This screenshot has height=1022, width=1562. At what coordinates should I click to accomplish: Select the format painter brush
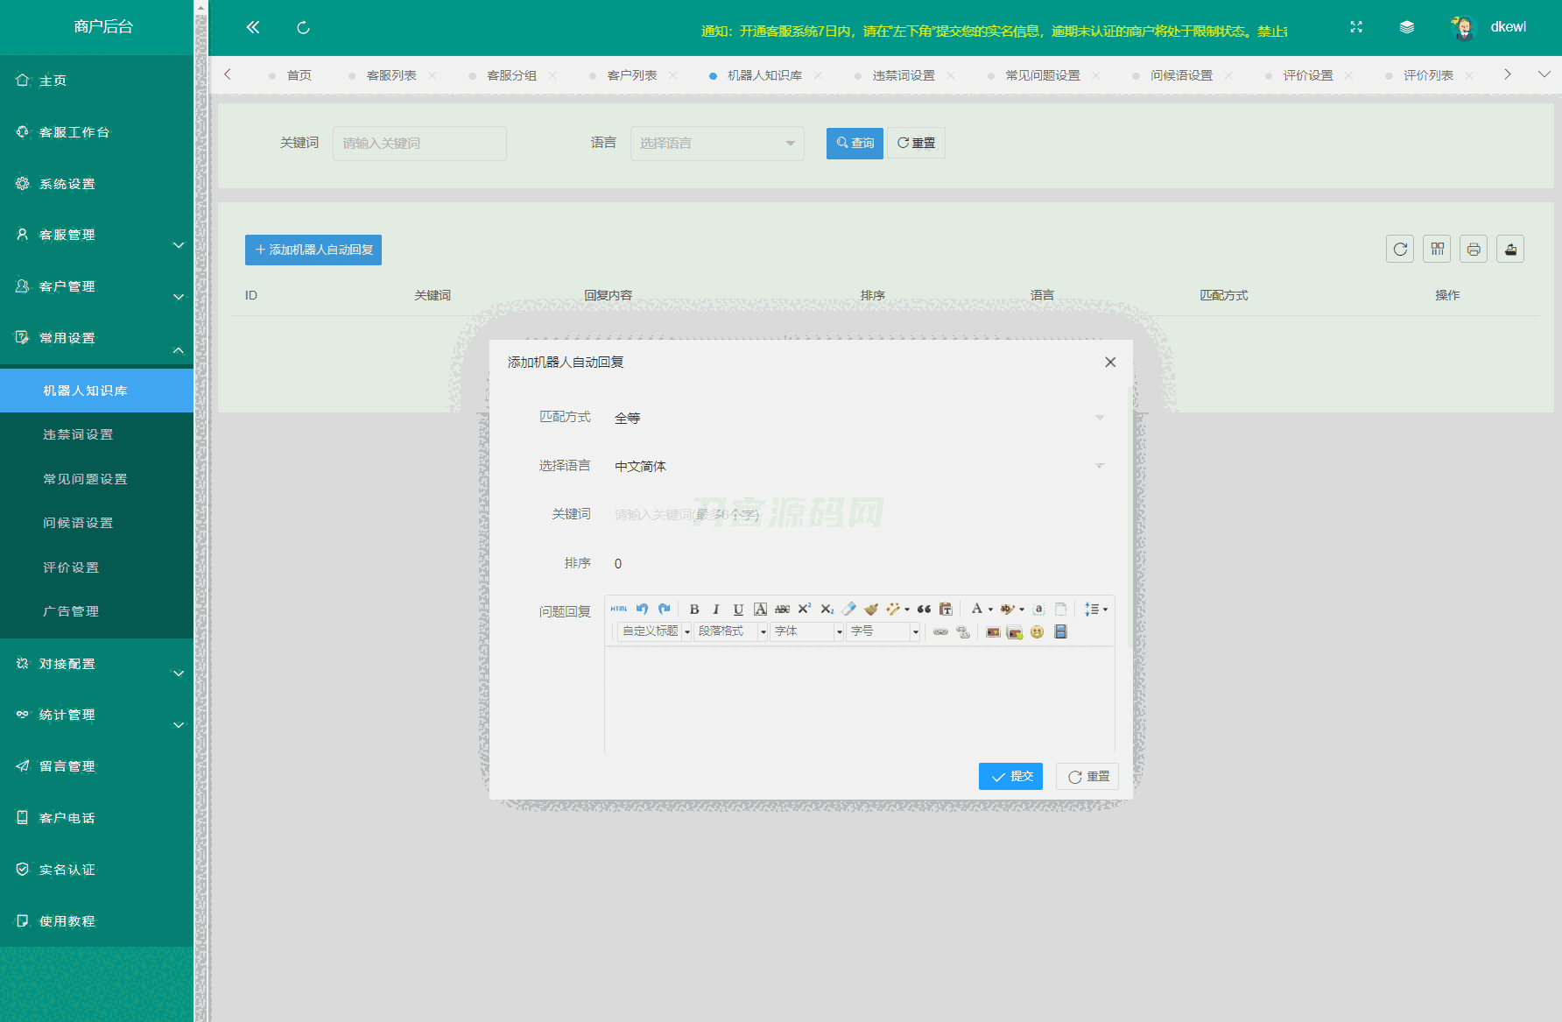pos(870,609)
